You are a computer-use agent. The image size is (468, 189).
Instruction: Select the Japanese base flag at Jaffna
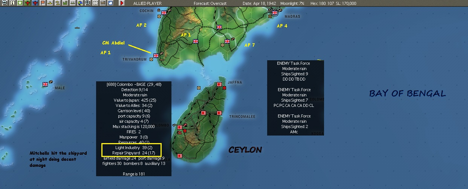point(220,84)
